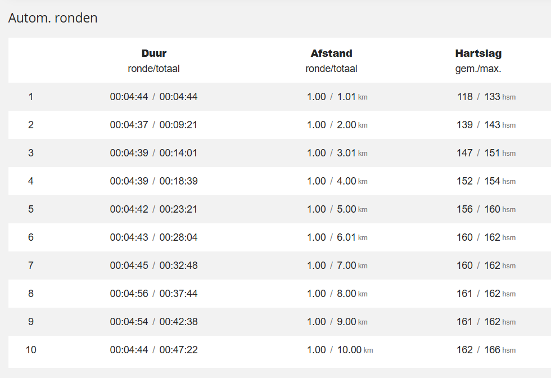
Task: Click lap 2 total duration 00:09:21
Action: [178, 125]
